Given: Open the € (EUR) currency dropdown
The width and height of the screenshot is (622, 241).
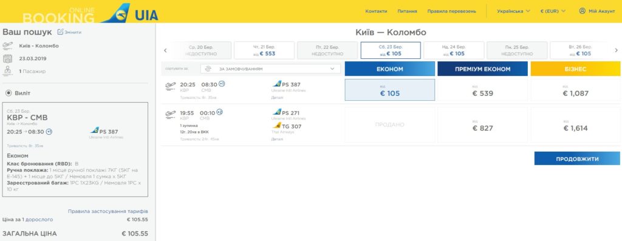Looking at the screenshot, I should [x=553, y=11].
